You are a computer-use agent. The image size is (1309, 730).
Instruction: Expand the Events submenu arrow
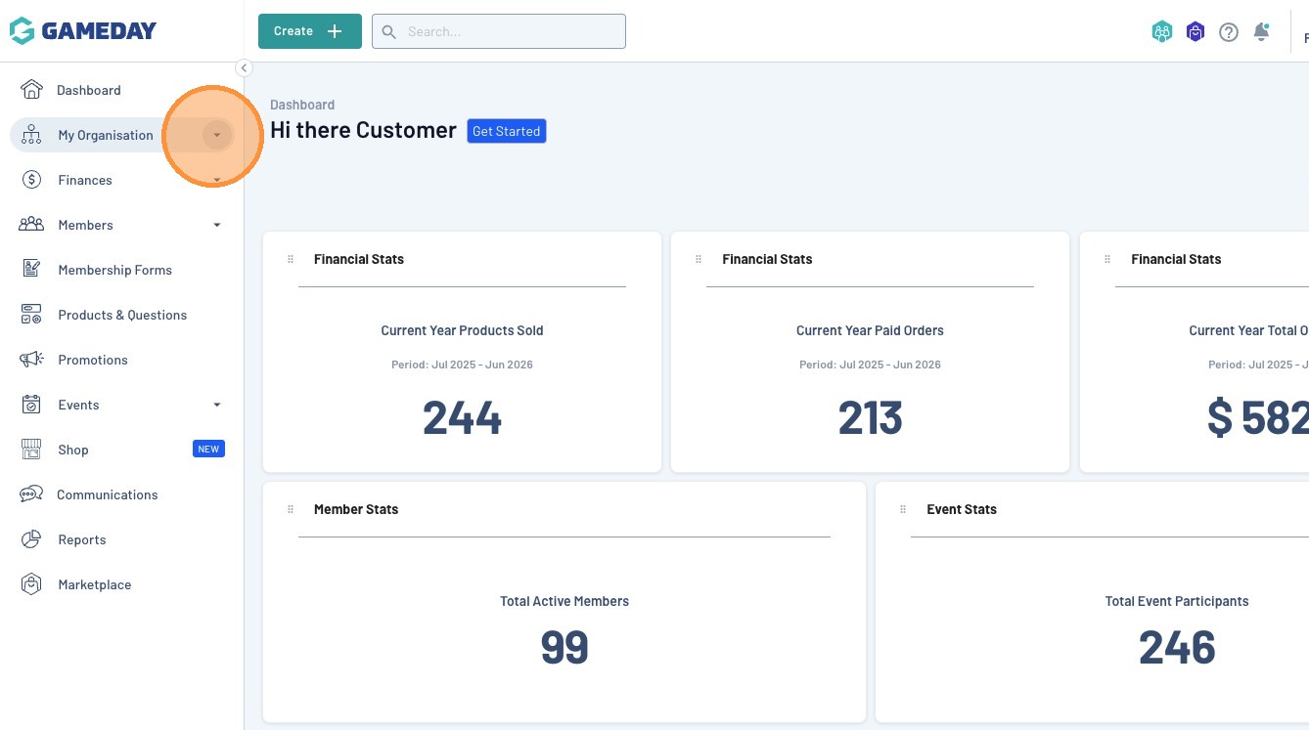point(217,405)
